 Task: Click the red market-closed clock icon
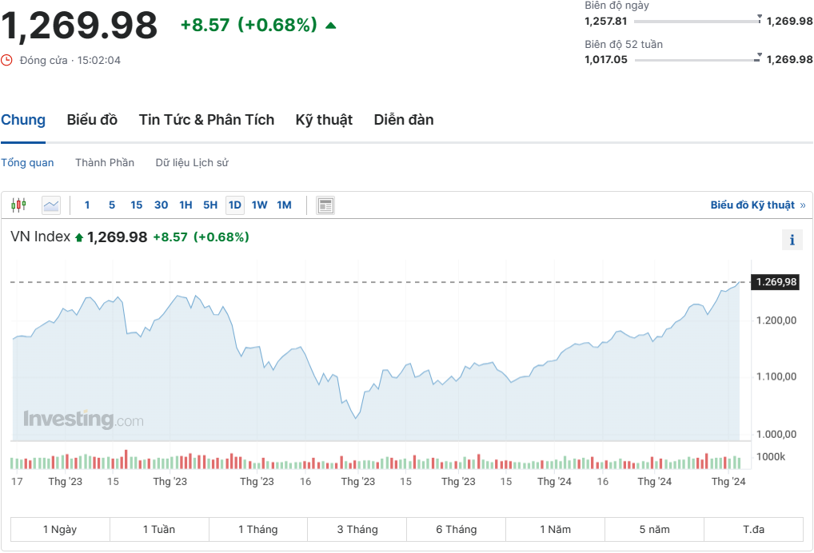pyautogui.click(x=6, y=59)
